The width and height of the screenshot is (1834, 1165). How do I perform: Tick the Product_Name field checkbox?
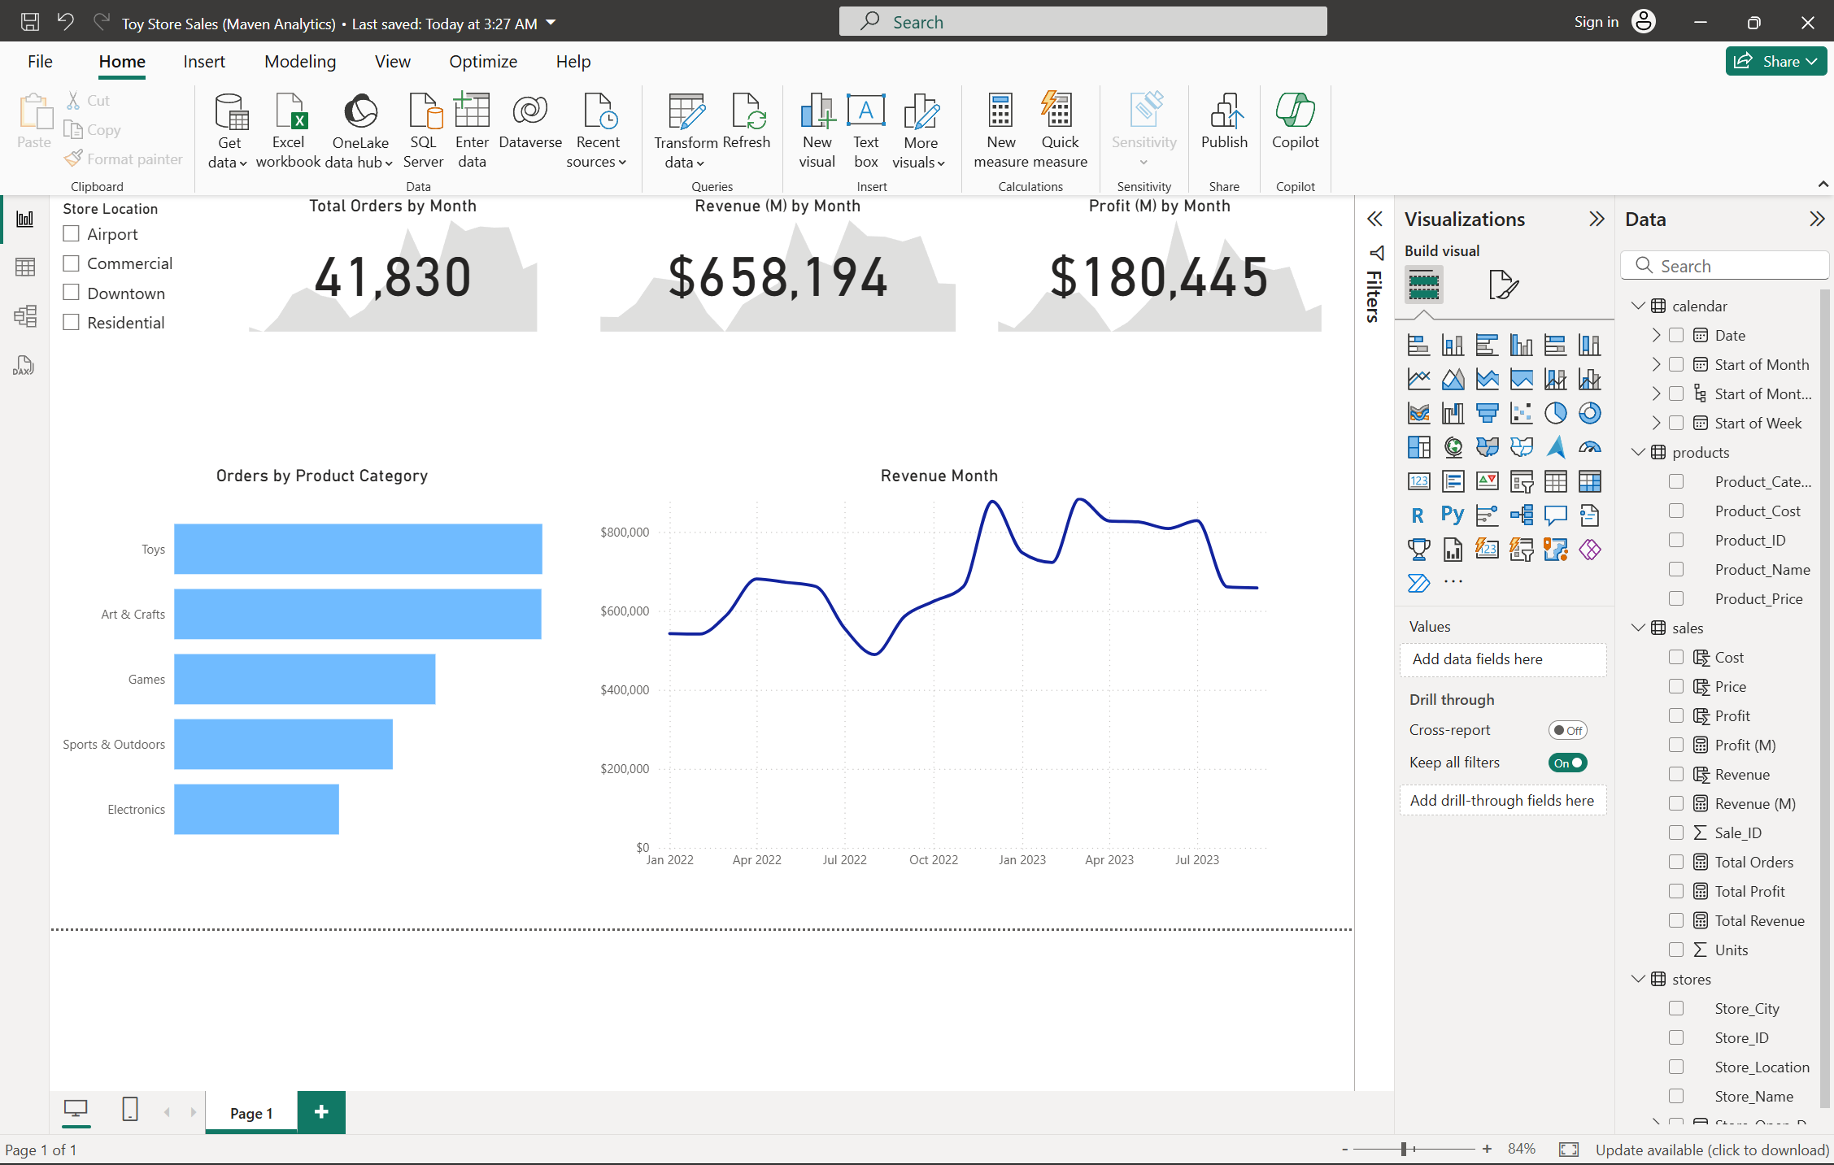tap(1676, 569)
